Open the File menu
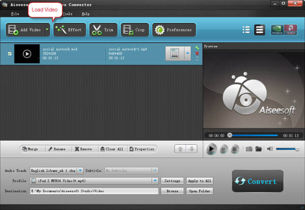Screen dimensions: 305x210 click(15, 14)
